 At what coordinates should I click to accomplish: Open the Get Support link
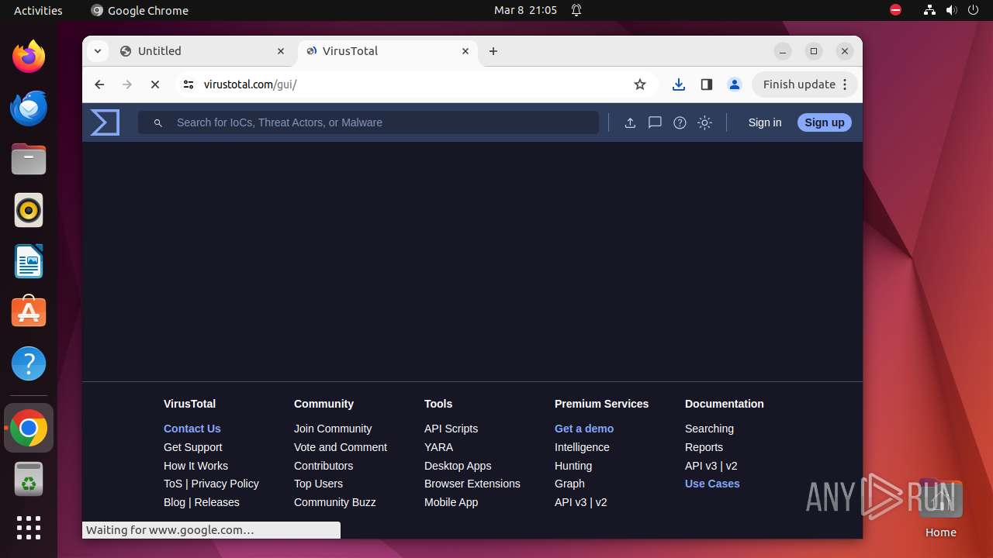pos(192,447)
